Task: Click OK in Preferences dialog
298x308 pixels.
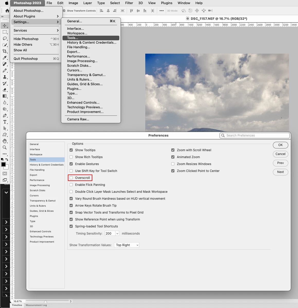Action: point(281,145)
